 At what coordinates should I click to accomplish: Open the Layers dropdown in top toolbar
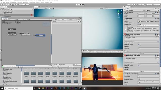tap(149, 5)
